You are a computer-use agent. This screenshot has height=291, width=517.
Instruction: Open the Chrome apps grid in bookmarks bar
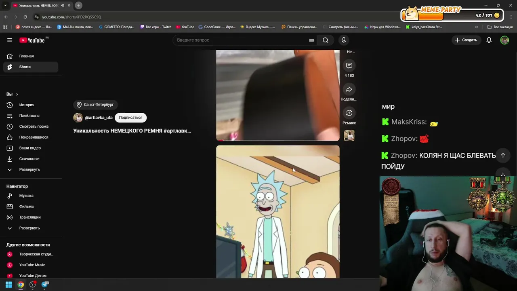tap(5, 27)
